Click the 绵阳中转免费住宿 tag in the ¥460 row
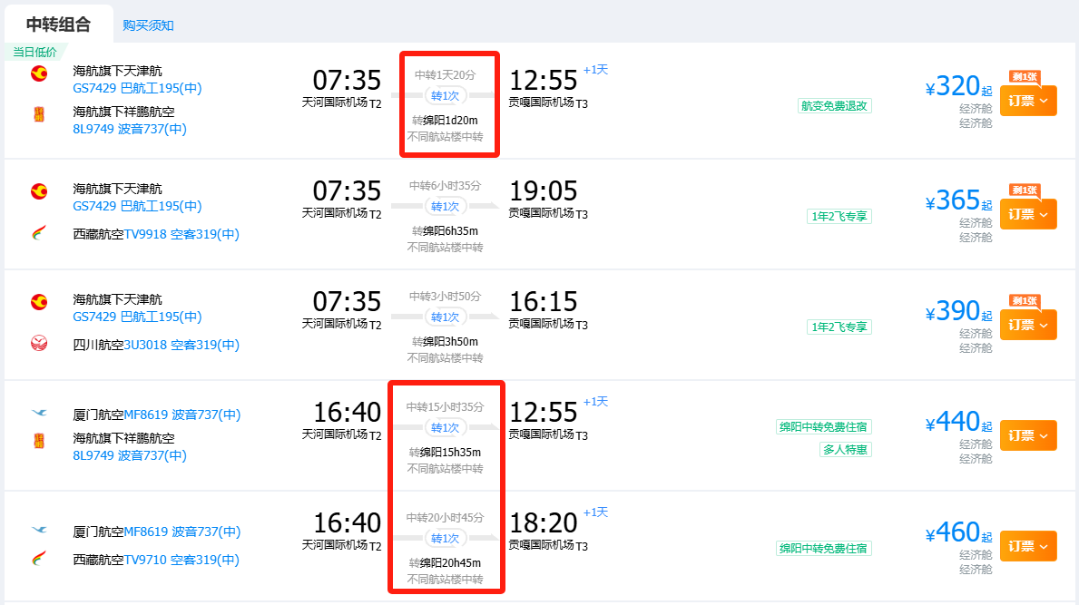1079x605 pixels. [x=823, y=549]
